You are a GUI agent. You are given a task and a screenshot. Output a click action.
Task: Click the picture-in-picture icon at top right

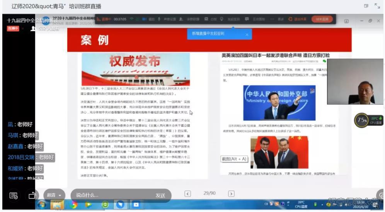(366, 6)
